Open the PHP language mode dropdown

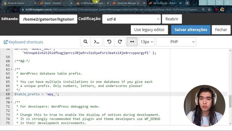coord(176,42)
